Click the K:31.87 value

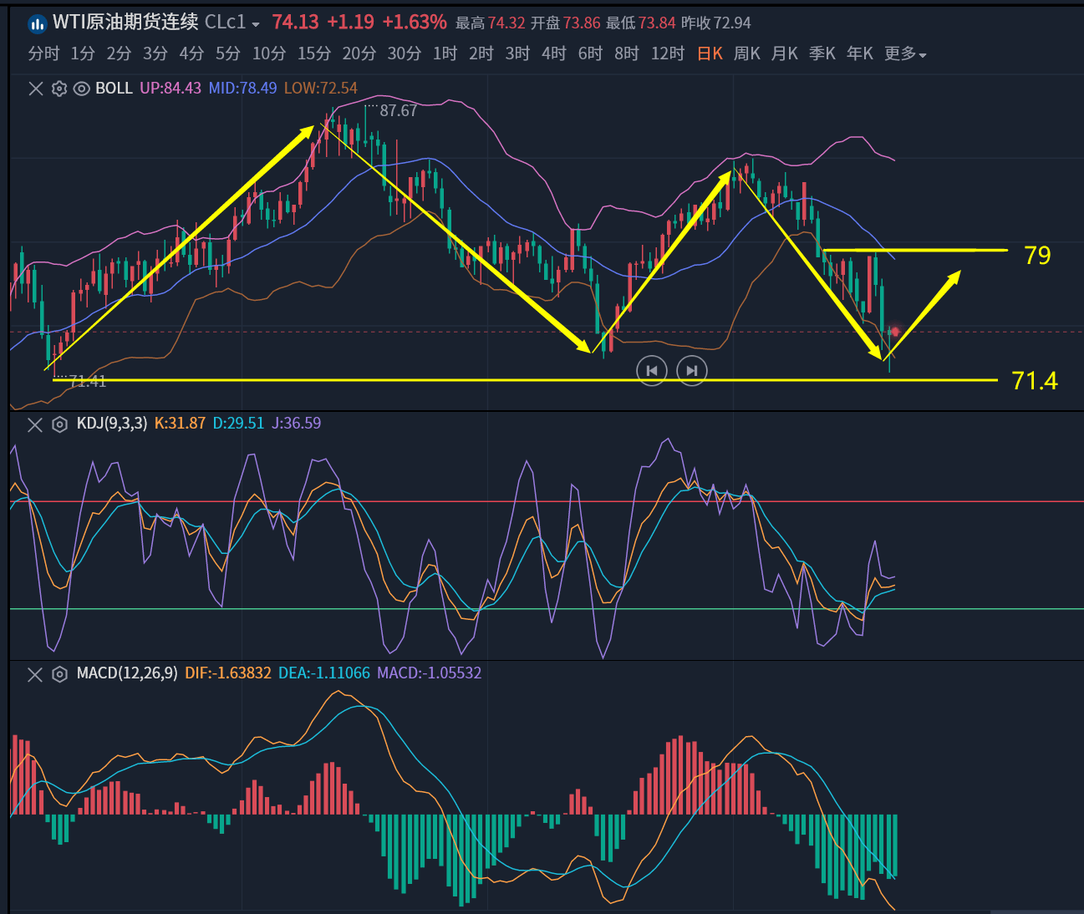click(x=180, y=424)
